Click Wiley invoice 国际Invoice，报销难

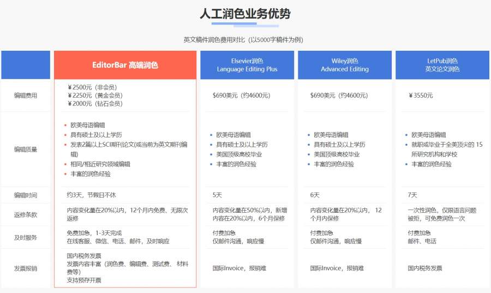coord(337,268)
